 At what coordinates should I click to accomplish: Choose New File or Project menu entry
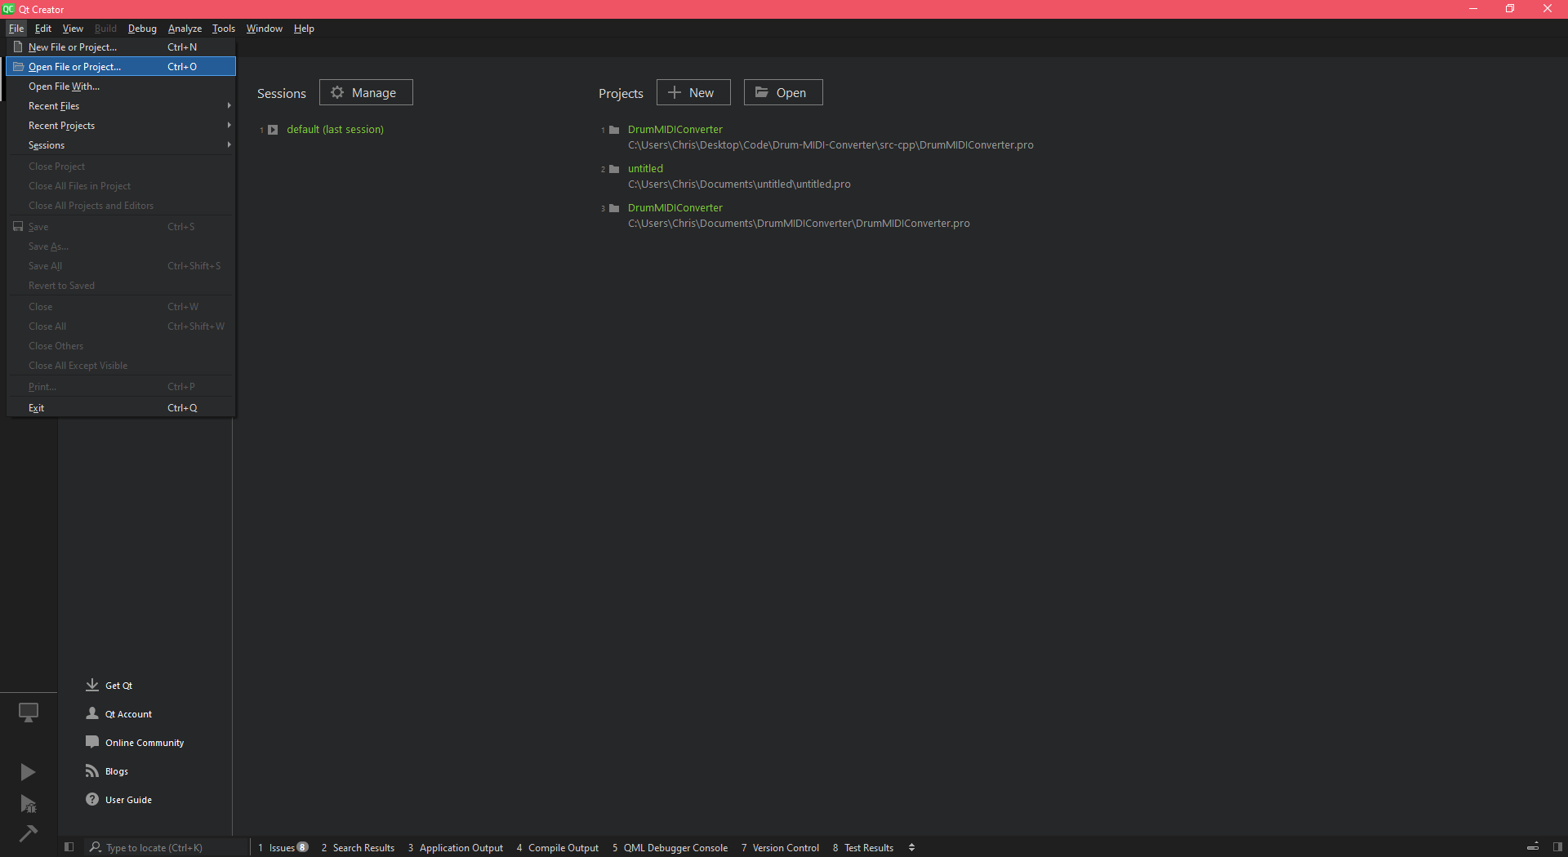[x=121, y=47]
